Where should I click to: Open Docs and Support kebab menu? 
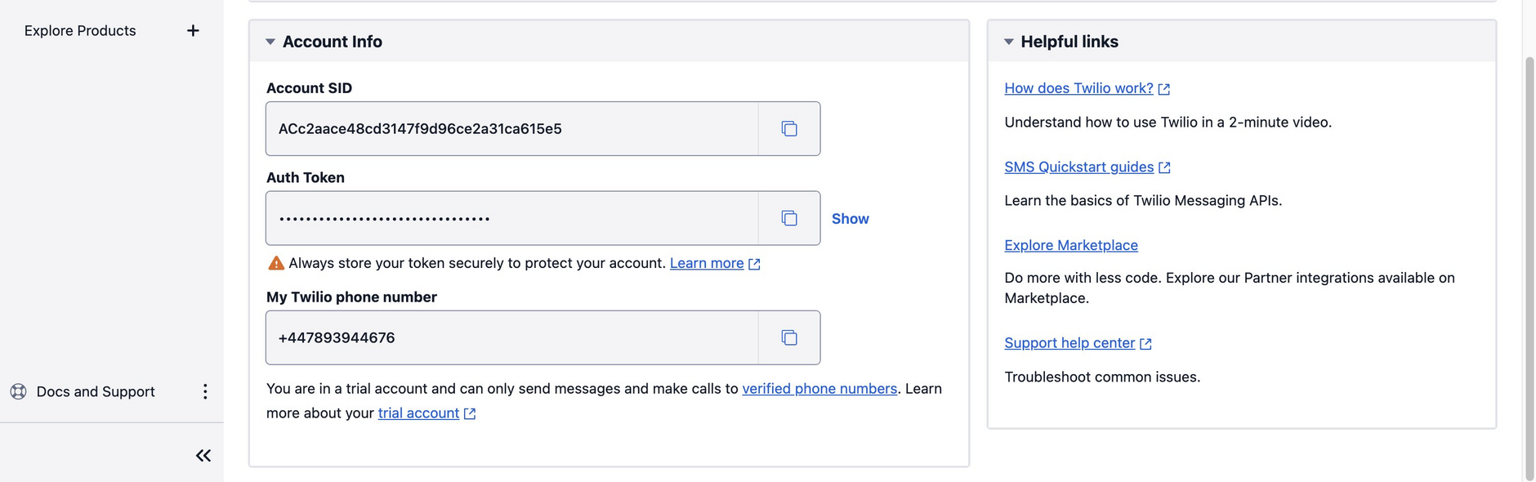coord(205,391)
